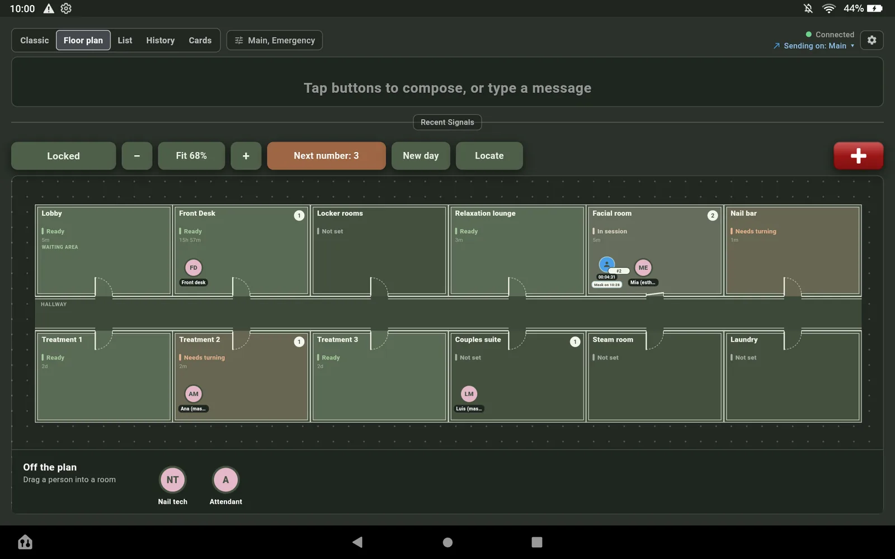
Task: Tap the Facial room occupancy badge 2
Action: tap(712, 215)
